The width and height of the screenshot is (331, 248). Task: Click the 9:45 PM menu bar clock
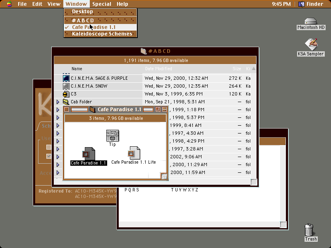[281, 4]
